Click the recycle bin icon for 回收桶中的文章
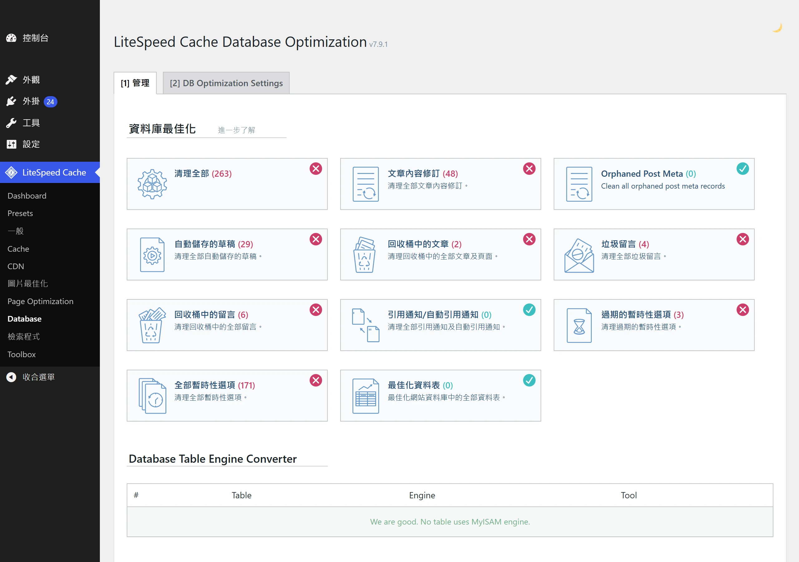This screenshot has width=799, height=562. pyautogui.click(x=365, y=254)
